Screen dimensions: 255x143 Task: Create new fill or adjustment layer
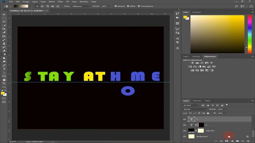232,141
